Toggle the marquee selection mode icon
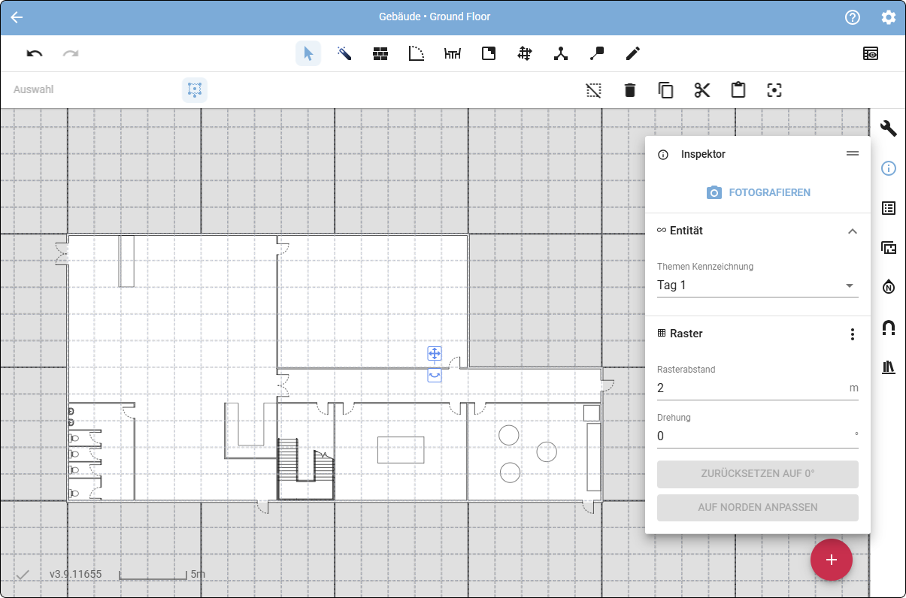Screen dimensions: 906x598 [x=195, y=90]
